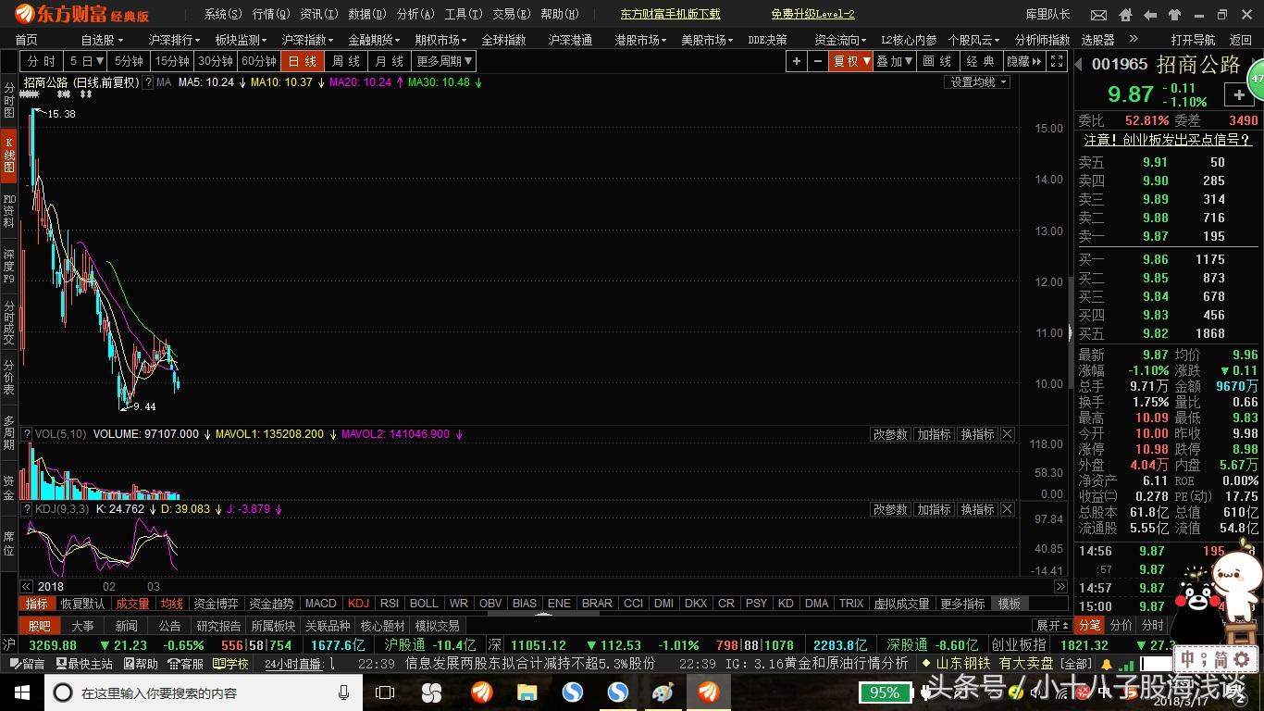Image resolution: width=1264 pixels, height=711 pixels.
Task: Switch to 日线 daily period
Action: click(302, 61)
